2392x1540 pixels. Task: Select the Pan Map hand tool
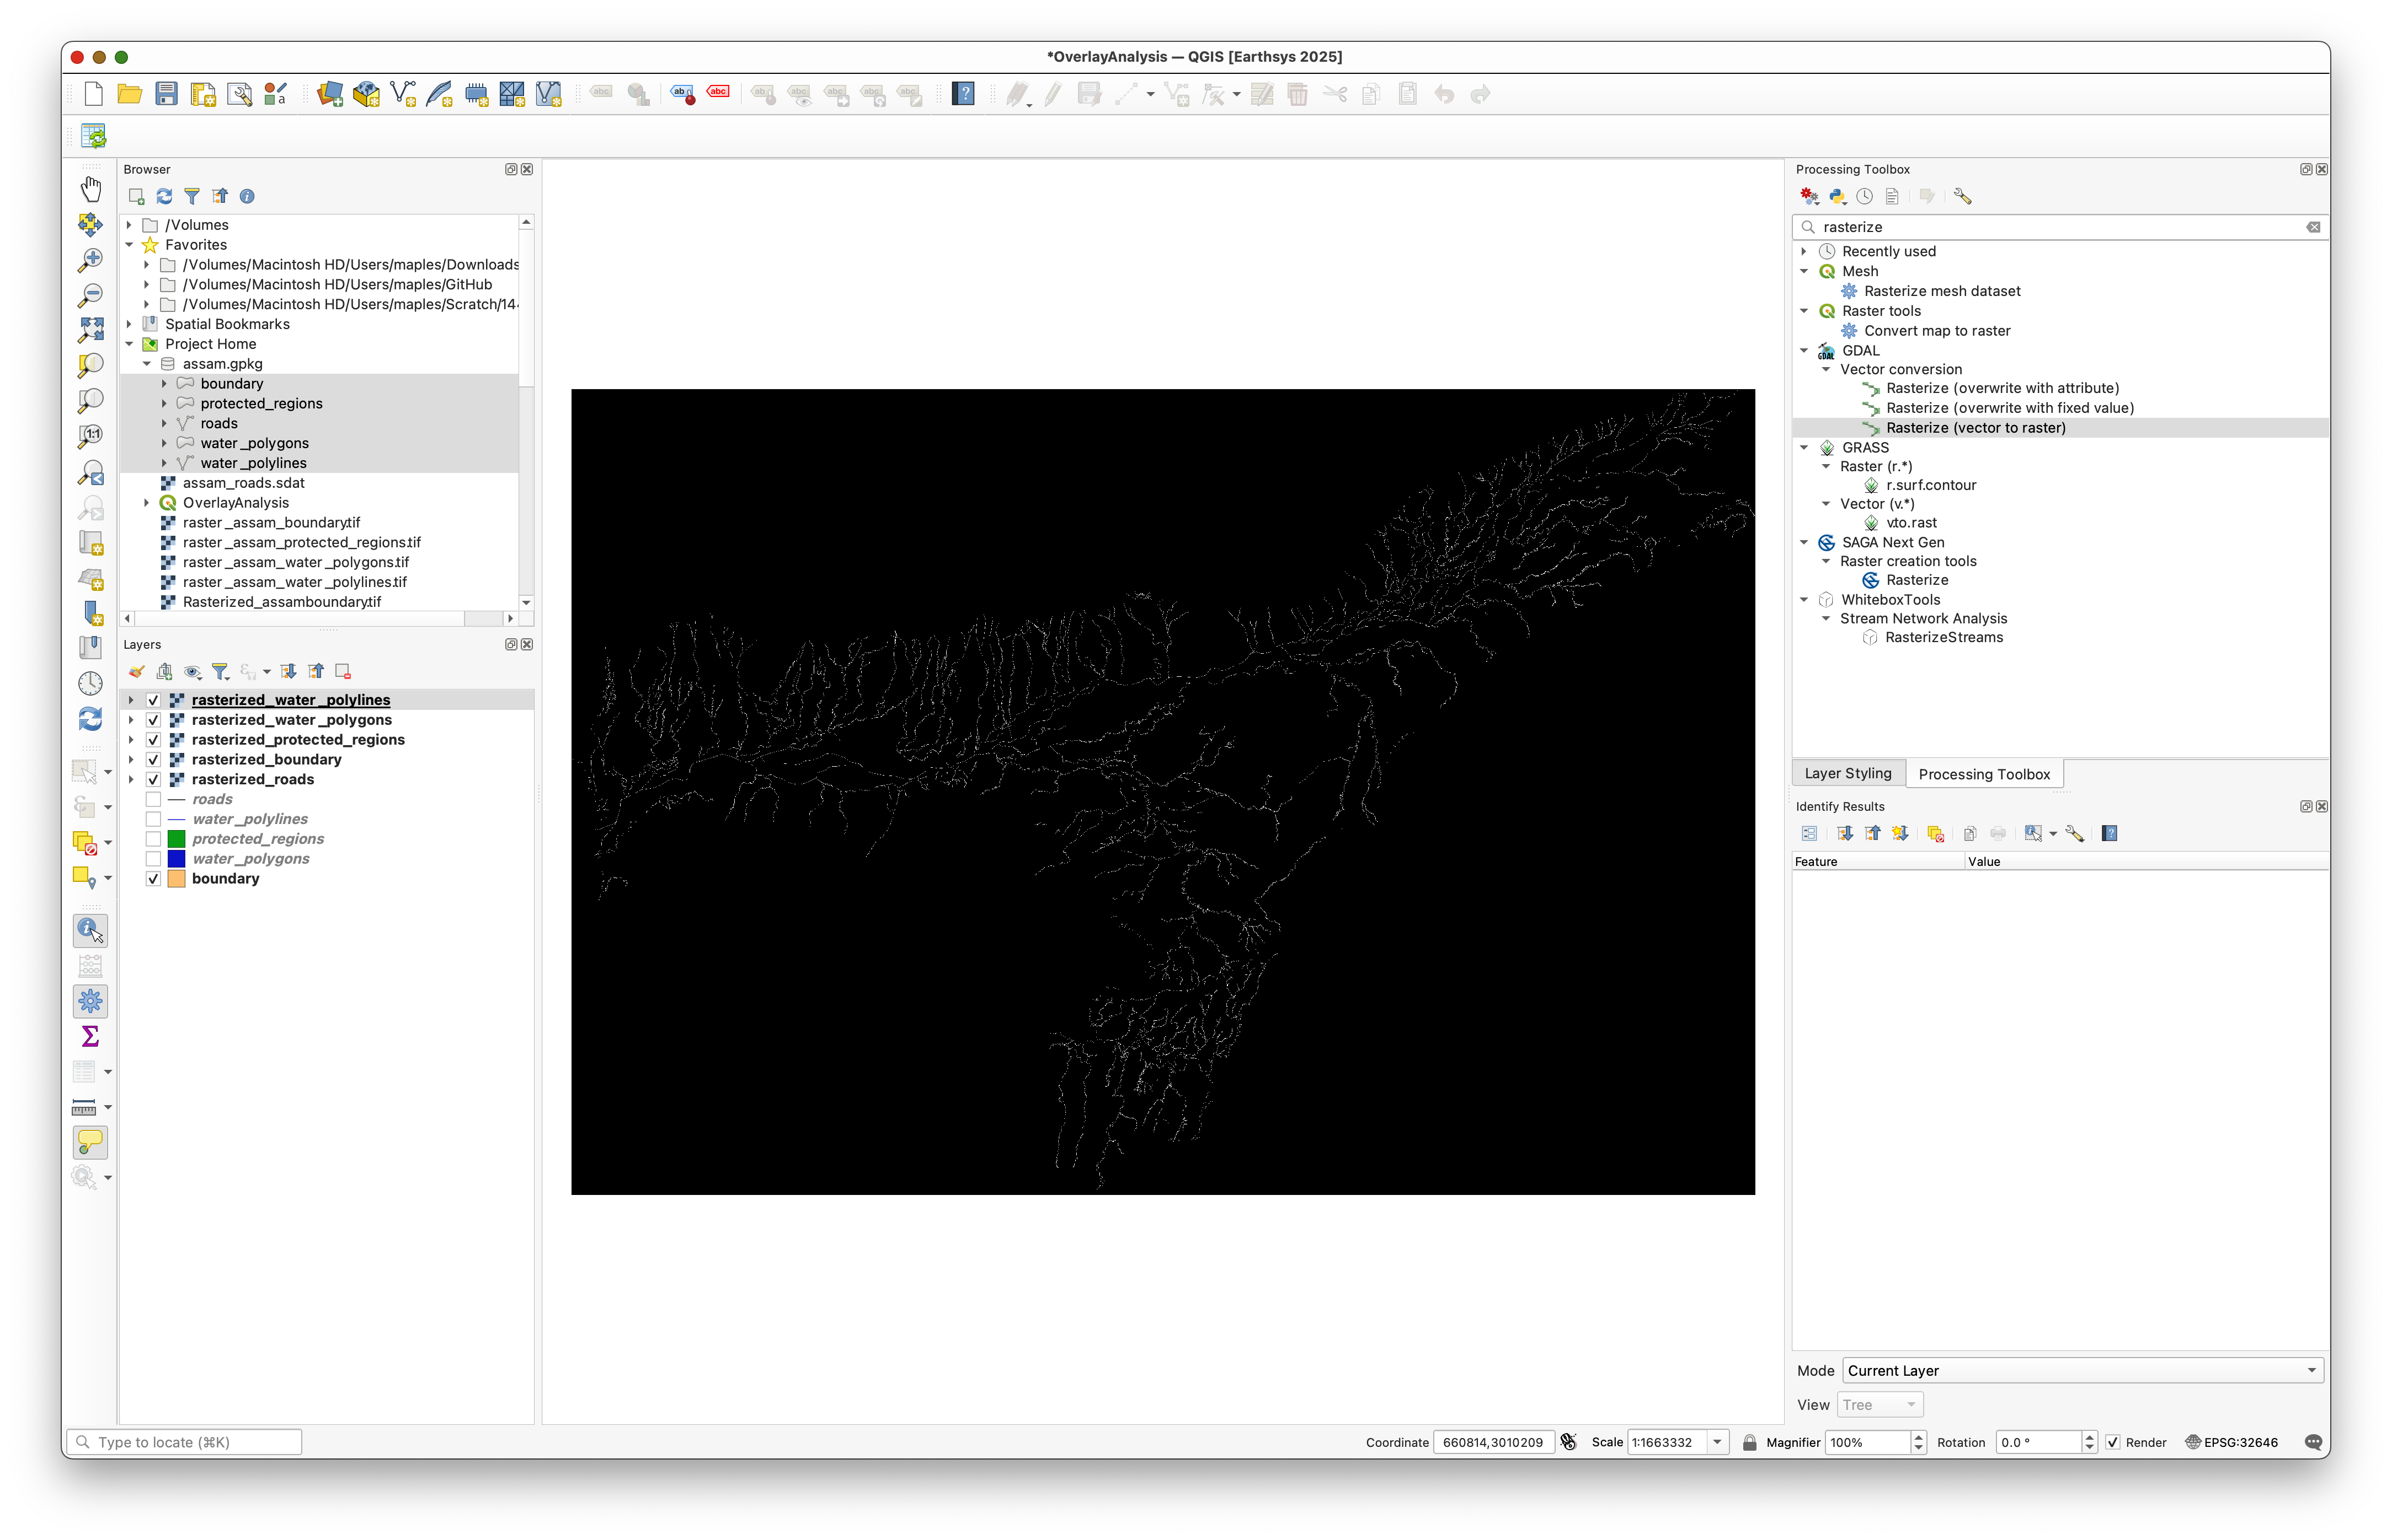[91, 188]
